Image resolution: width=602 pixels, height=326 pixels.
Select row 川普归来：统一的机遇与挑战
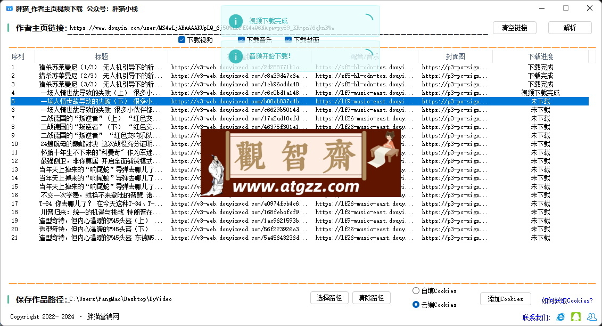(x=300, y=212)
